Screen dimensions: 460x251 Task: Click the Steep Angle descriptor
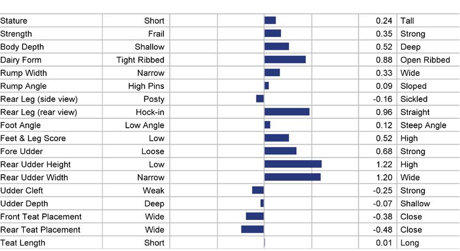click(x=423, y=125)
